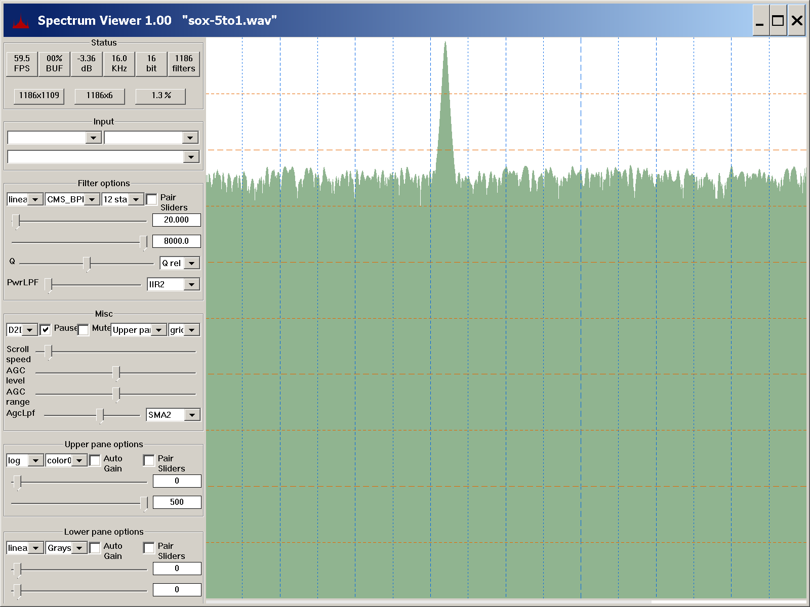Click the 59.5 FPS status button
810x607 pixels.
pos(22,64)
